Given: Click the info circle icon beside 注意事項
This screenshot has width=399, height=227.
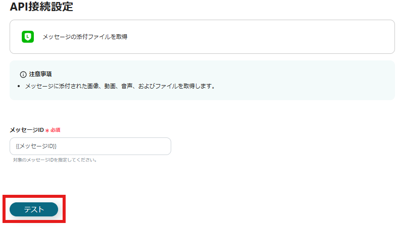Looking at the screenshot, I should [23, 74].
